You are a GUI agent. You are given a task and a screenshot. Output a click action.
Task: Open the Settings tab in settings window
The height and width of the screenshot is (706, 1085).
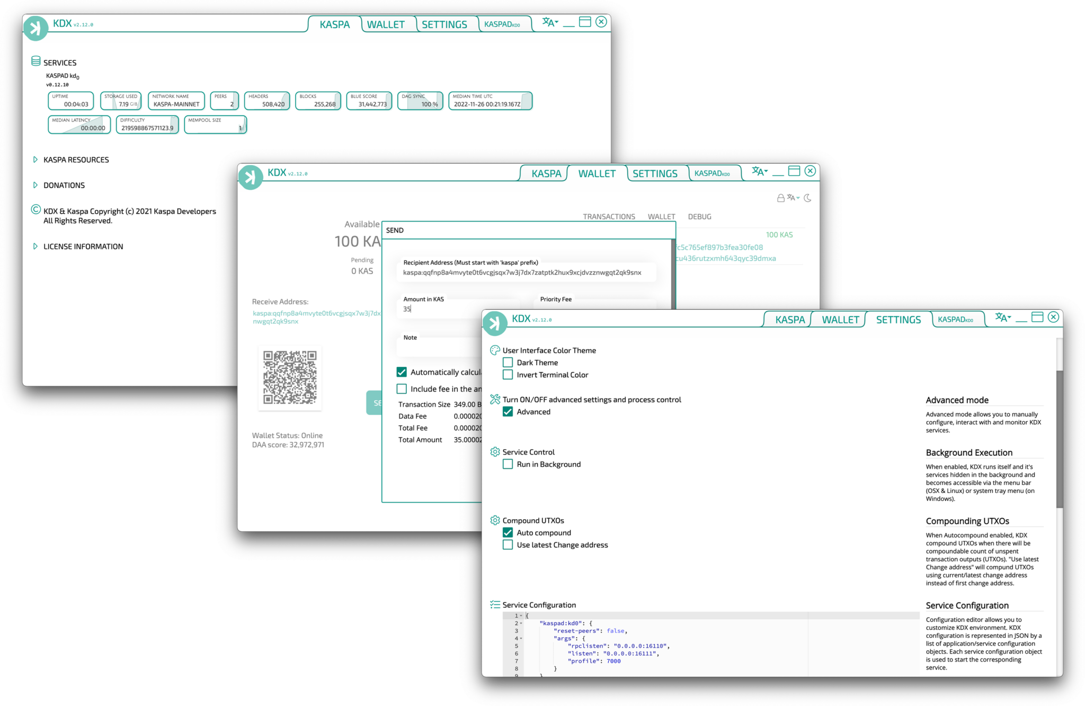click(x=898, y=320)
